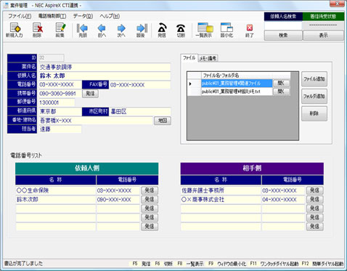Go to next record with 次へ arrow
The image size is (347, 271).
[121, 30]
